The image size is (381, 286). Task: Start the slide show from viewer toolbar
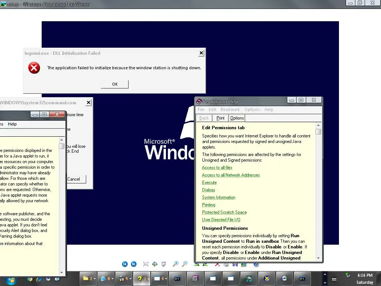tap(164, 264)
